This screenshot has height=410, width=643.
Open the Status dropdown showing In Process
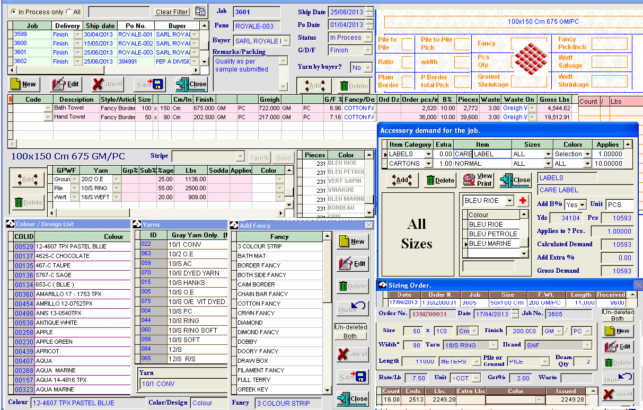(368, 38)
